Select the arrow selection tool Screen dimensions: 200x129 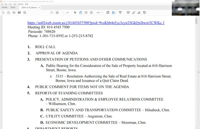click(x=75, y=13)
